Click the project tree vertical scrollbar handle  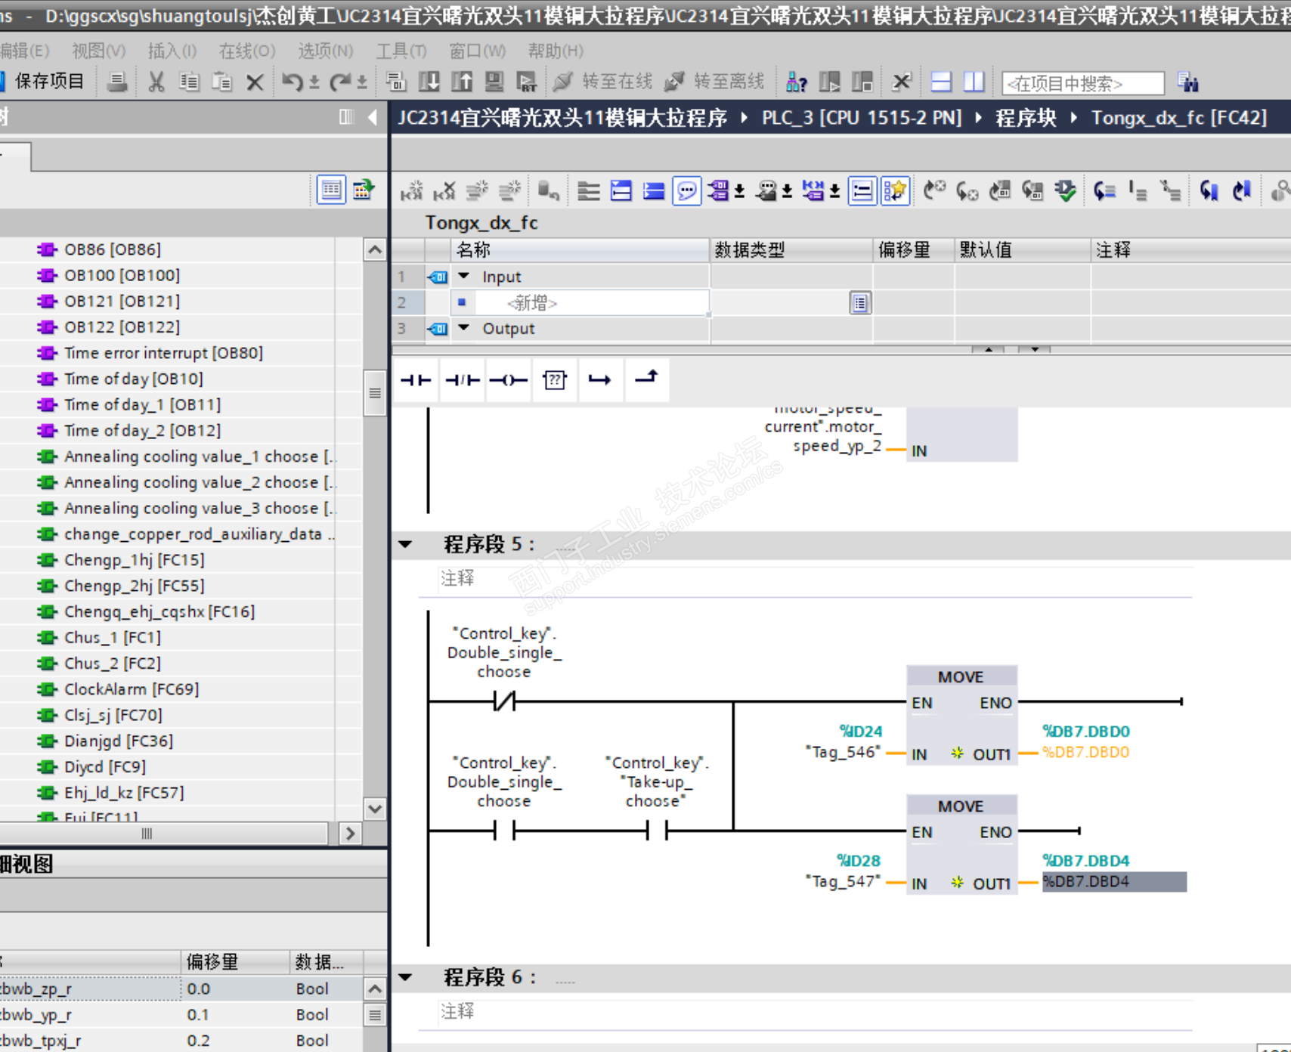(375, 393)
